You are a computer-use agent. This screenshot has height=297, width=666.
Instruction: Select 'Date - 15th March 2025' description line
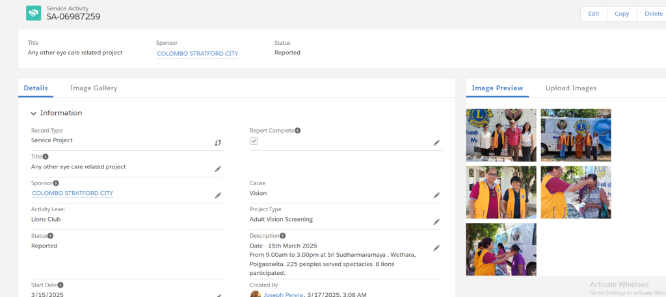tap(284, 246)
